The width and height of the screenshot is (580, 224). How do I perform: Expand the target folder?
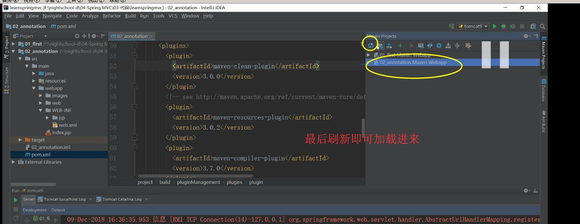click(x=20, y=140)
